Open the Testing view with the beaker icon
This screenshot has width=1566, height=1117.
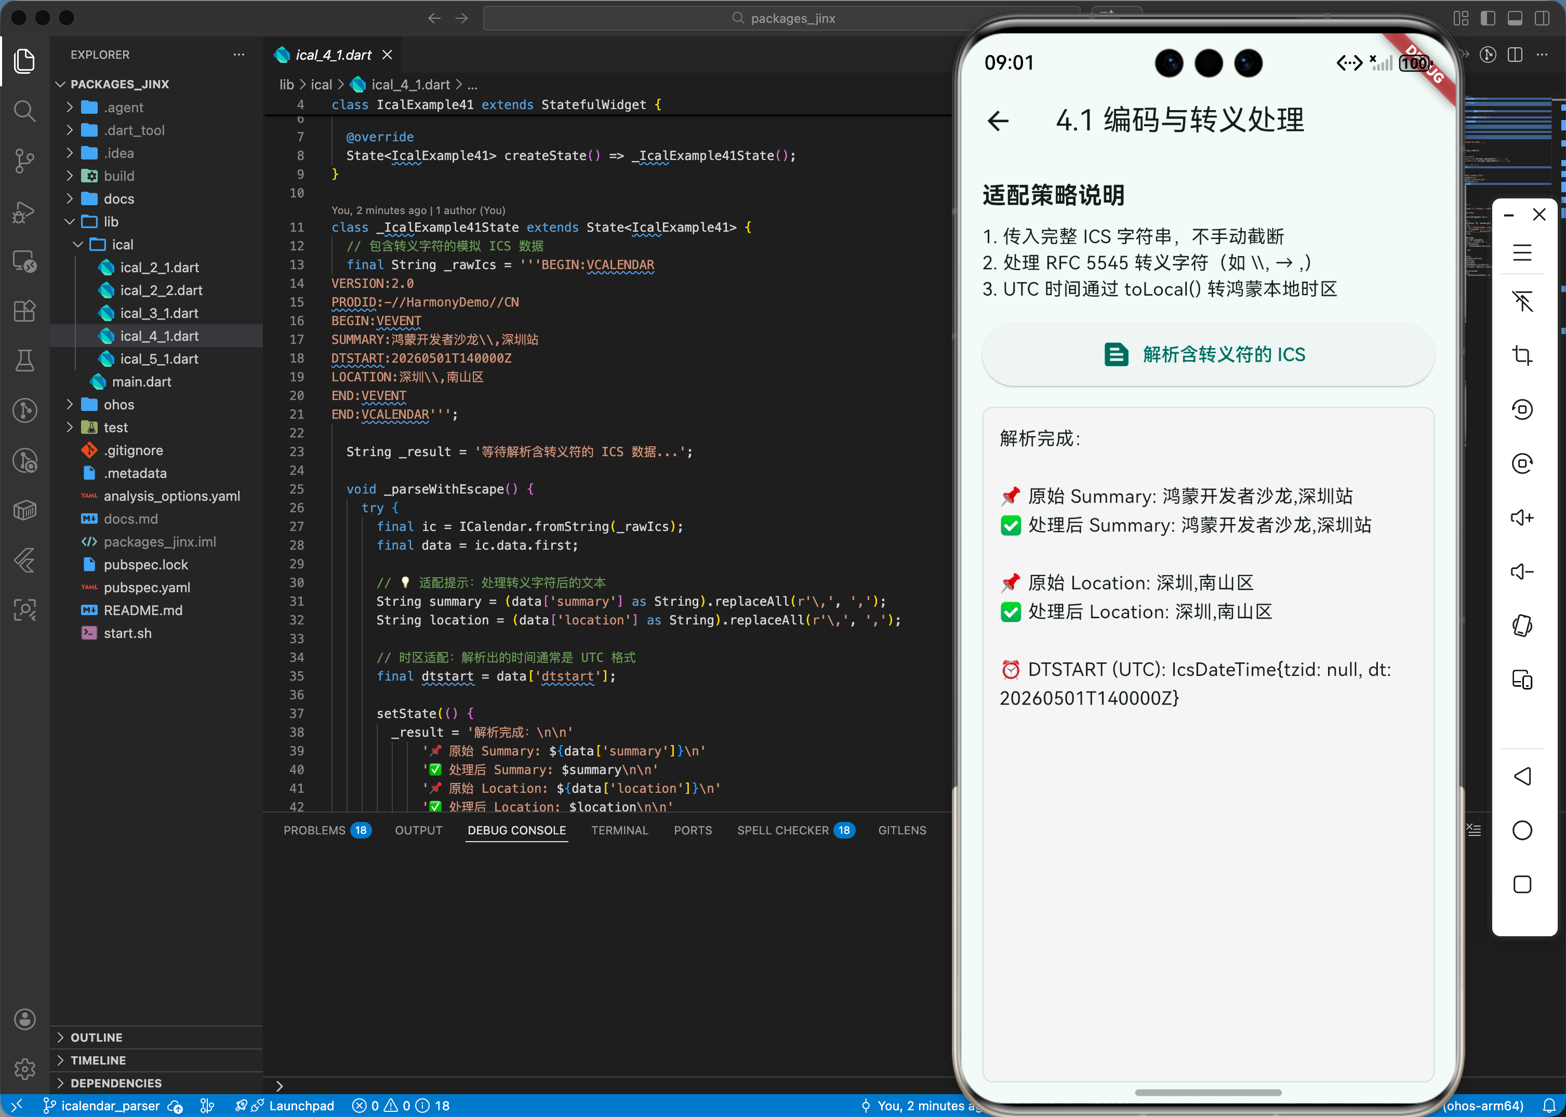(25, 361)
